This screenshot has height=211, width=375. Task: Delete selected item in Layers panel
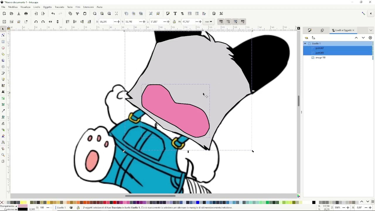(371, 38)
